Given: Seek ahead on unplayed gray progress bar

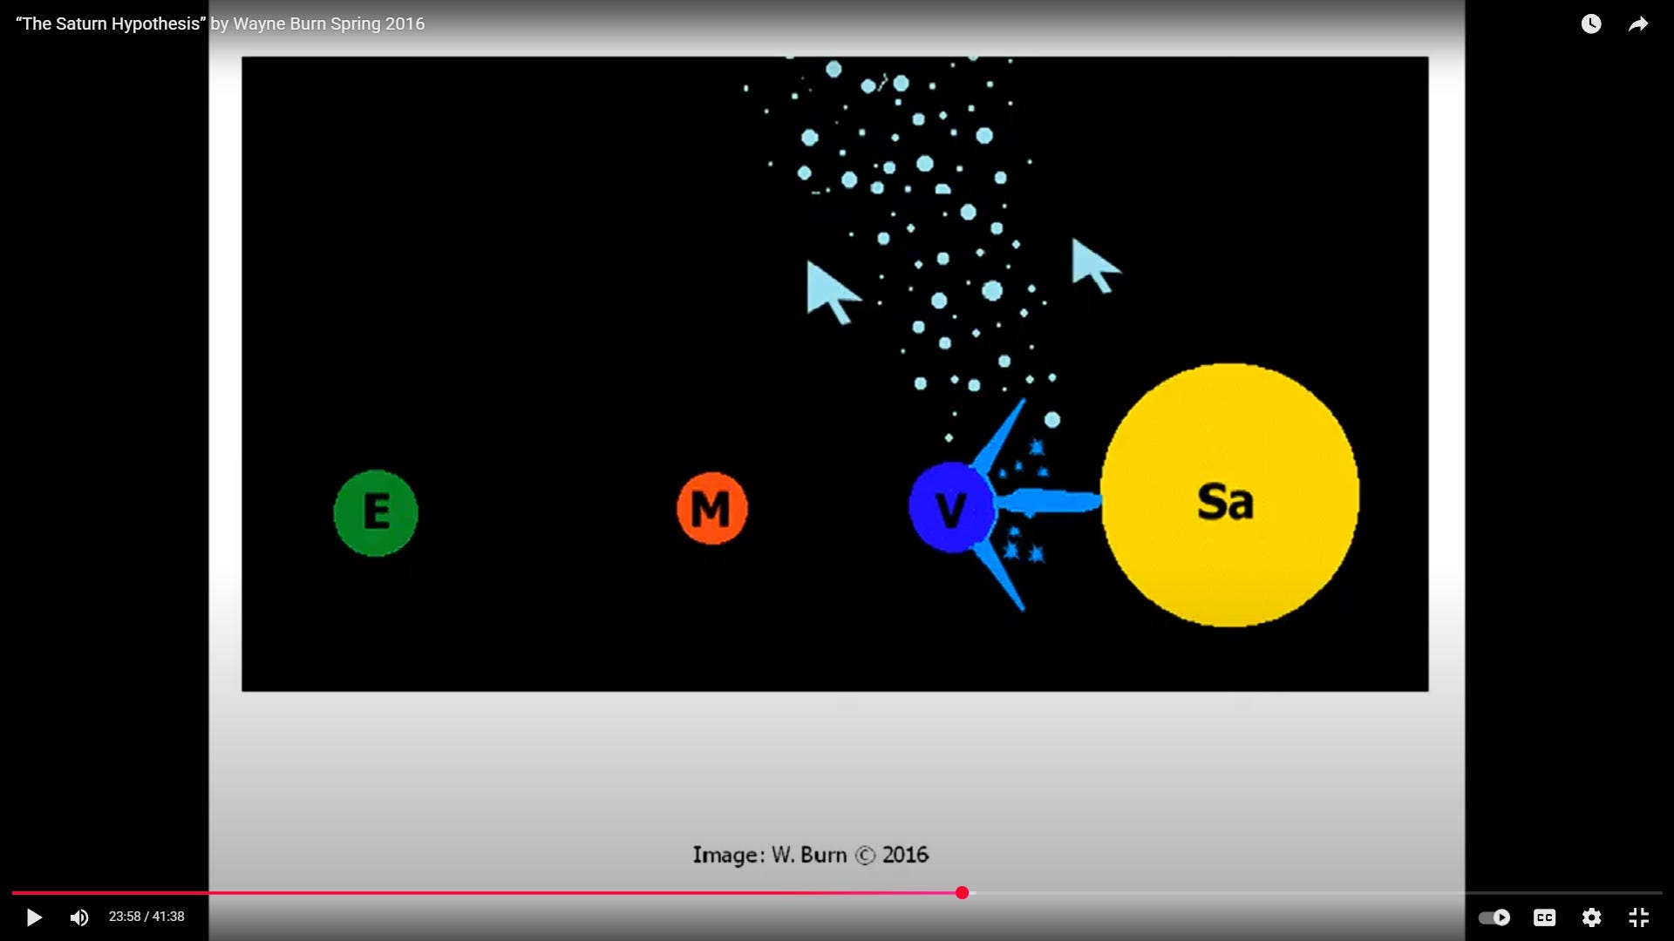Looking at the screenshot, I should pyautogui.click(x=1308, y=893).
